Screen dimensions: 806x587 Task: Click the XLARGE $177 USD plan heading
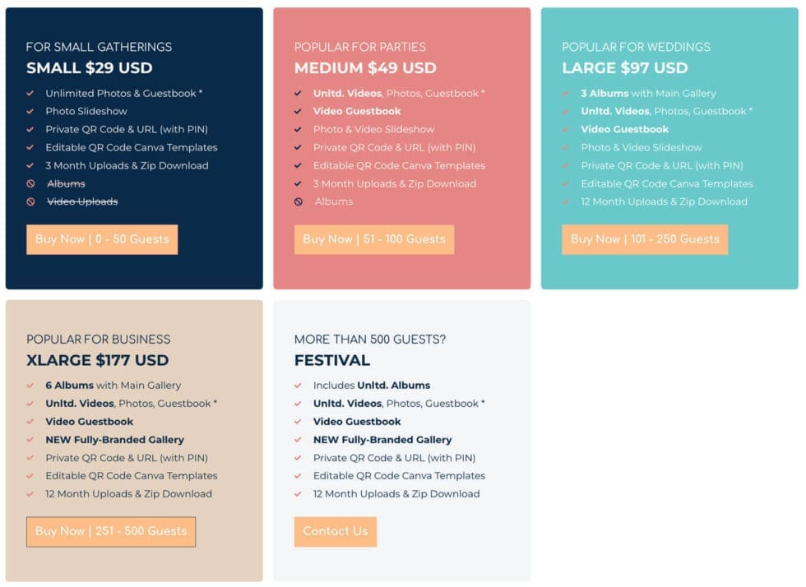[97, 360]
